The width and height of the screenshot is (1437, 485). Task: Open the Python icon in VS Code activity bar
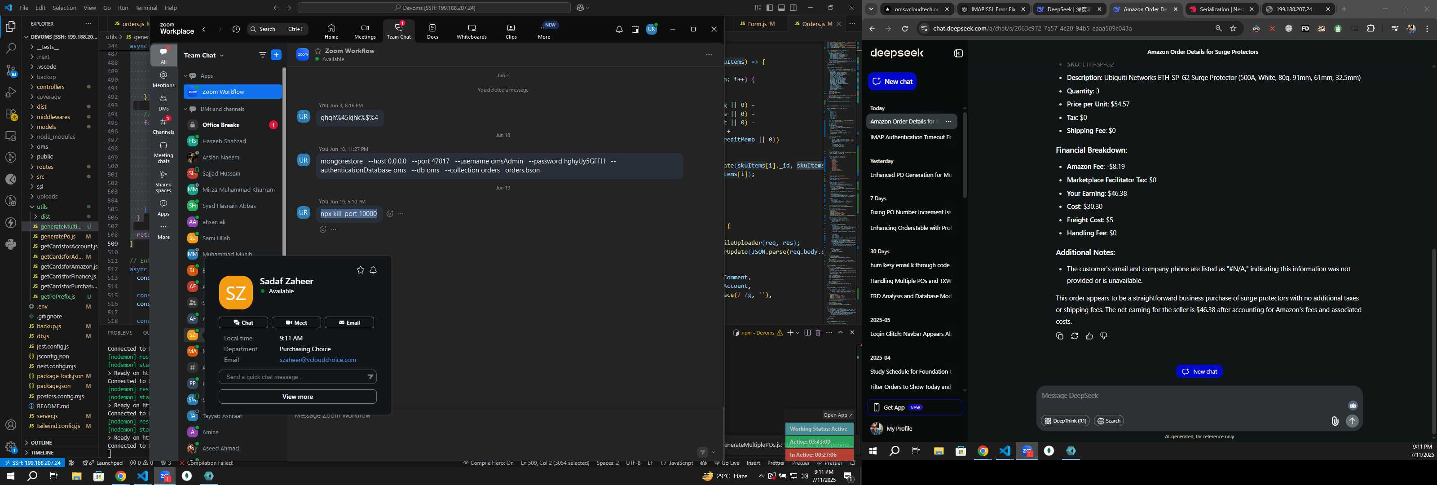click(x=11, y=244)
